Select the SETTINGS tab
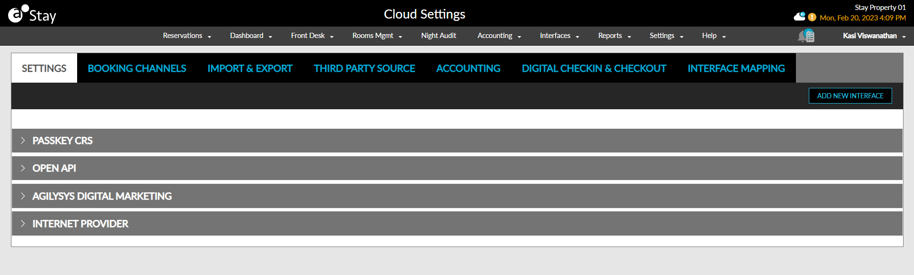 pos(44,68)
